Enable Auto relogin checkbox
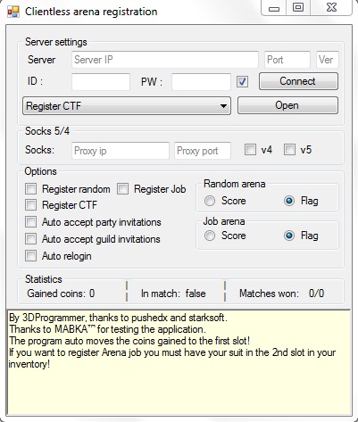This screenshot has width=358, height=422. click(x=31, y=256)
